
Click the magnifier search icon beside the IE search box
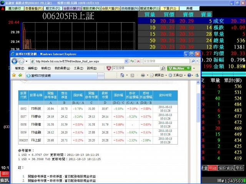[x=193, y=61]
